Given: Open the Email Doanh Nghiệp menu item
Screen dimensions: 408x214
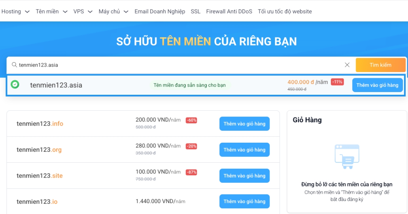Looking at the screenshot, I should pos(160,11).
